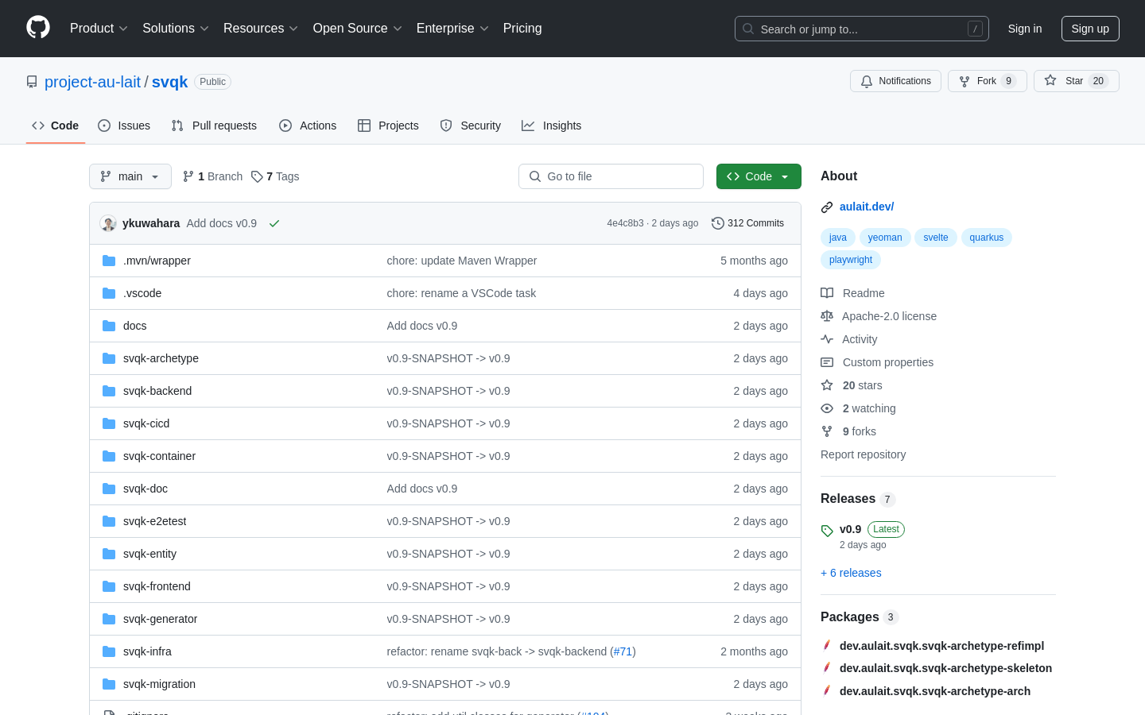The image size is (1145, 715).
Task: Click the Custom properties icon
Action: click(827, 362)
